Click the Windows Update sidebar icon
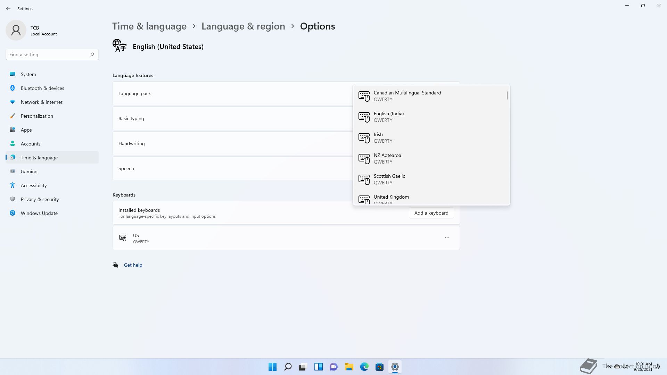 (x=13, y=213)
